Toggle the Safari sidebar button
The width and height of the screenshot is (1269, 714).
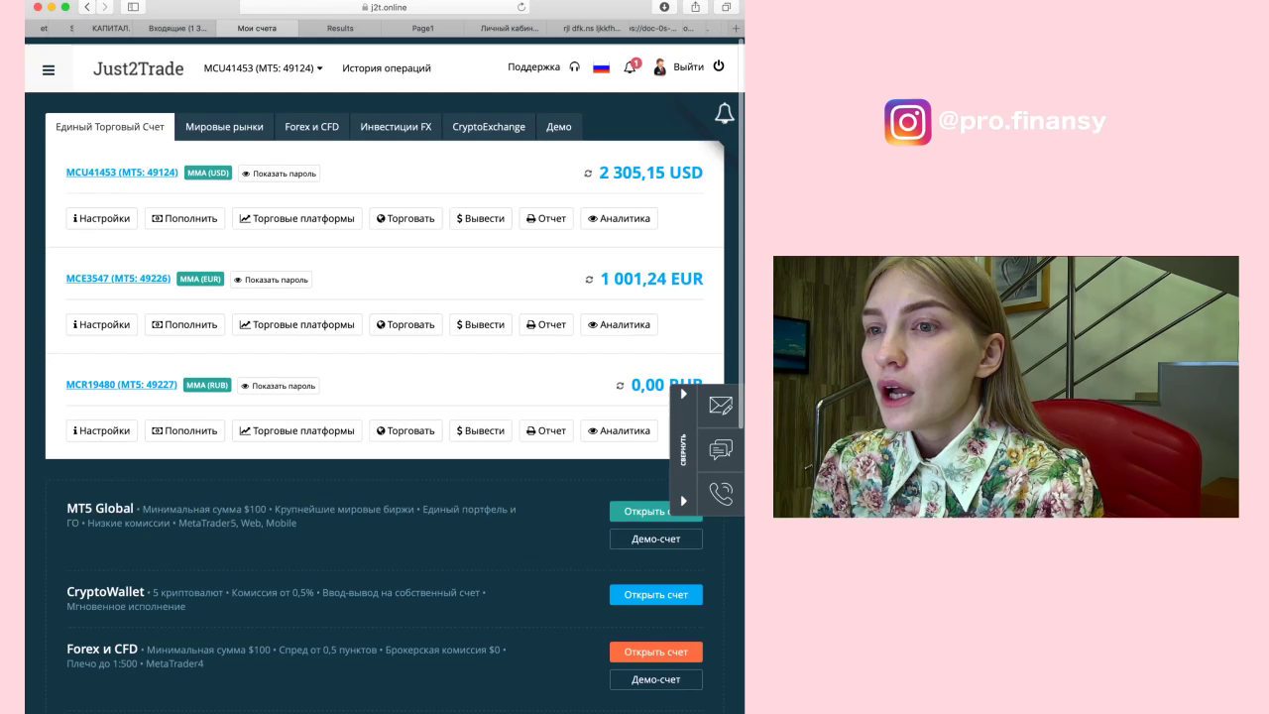pos(133,7)
